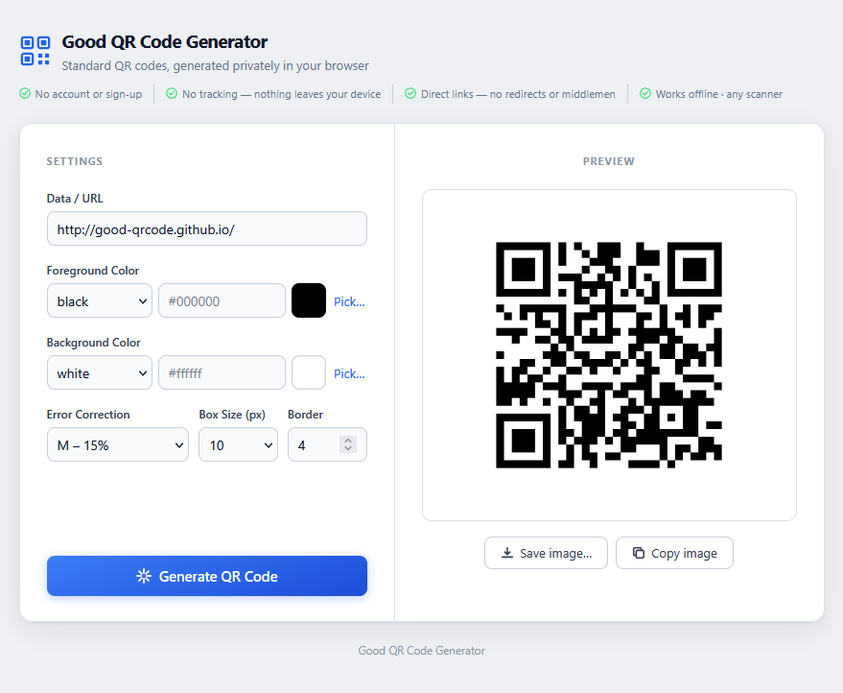Screen dimensions: 843x693
Task: Click the copy icon on Copy image button
Action: click(638, 553)
